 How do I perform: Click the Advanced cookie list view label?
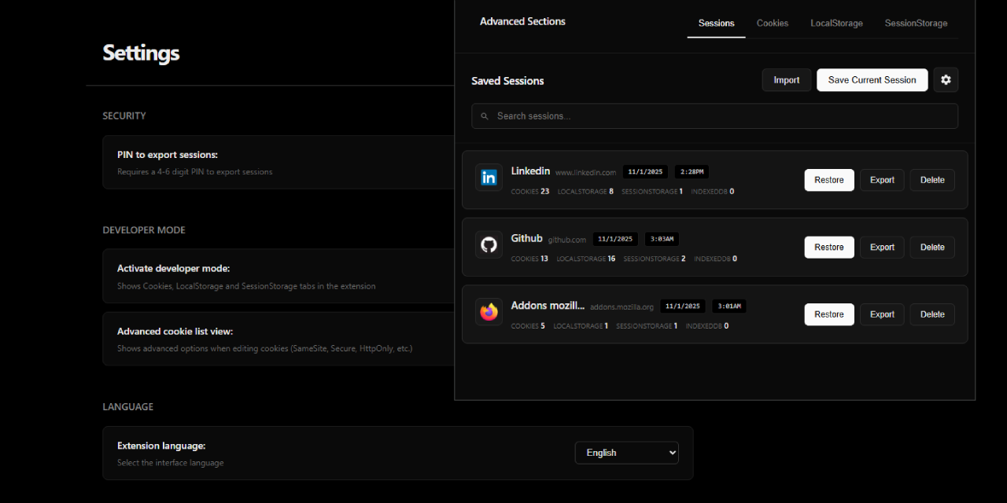[x=175, y=332]
